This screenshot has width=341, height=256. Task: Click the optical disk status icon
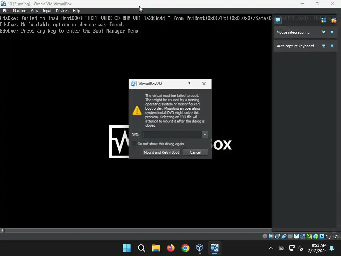(265, 236)
